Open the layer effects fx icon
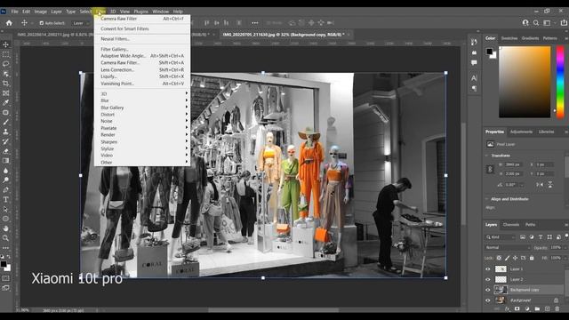This screenshot has height=320, width=569. pos(508,309)
